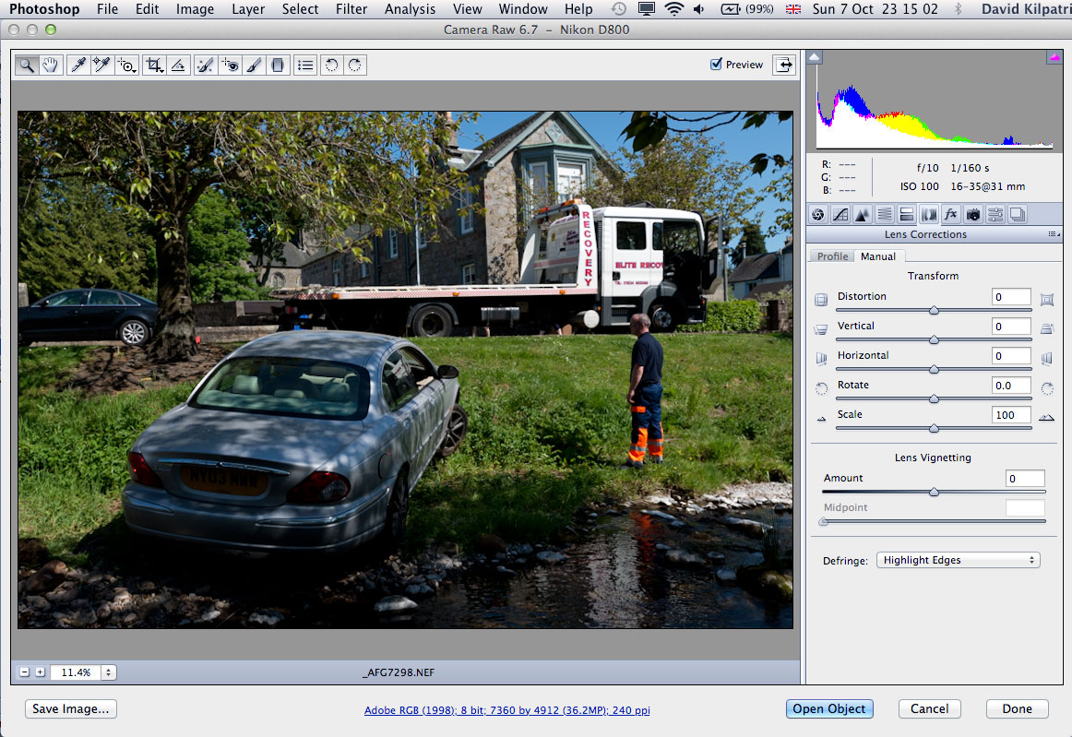Select the Straighten tool

click(178, 65)
